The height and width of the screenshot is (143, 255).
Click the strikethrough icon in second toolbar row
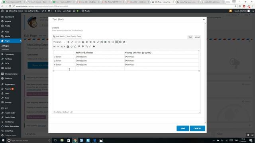pyautogui.click(x=54, y=46)
